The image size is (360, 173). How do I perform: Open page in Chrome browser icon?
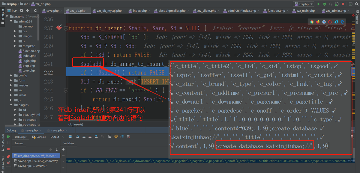pos(312,22)
